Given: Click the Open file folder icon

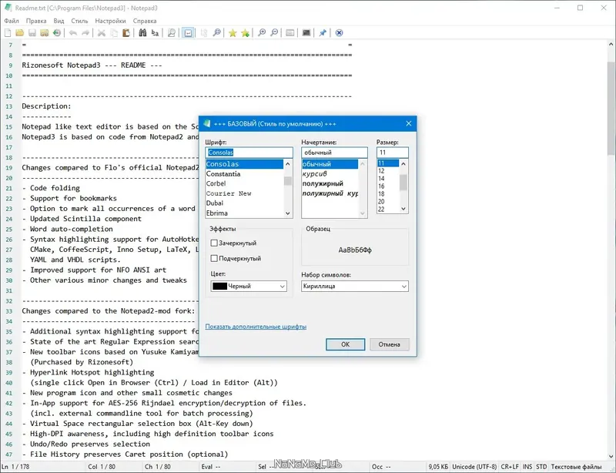Looking at the screenshot, I should point(20,33).
